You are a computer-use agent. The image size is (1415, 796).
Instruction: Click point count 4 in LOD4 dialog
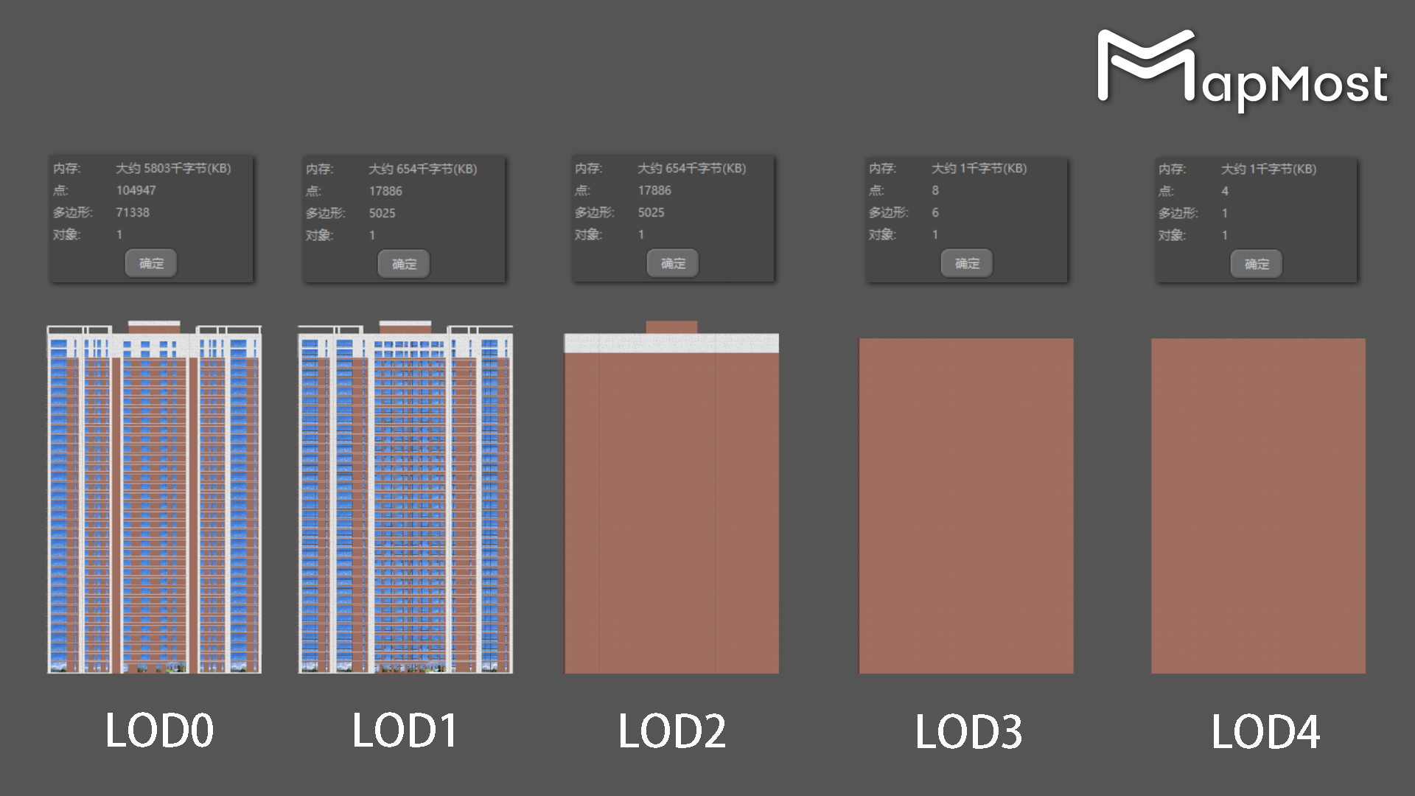coord(1225,191)
